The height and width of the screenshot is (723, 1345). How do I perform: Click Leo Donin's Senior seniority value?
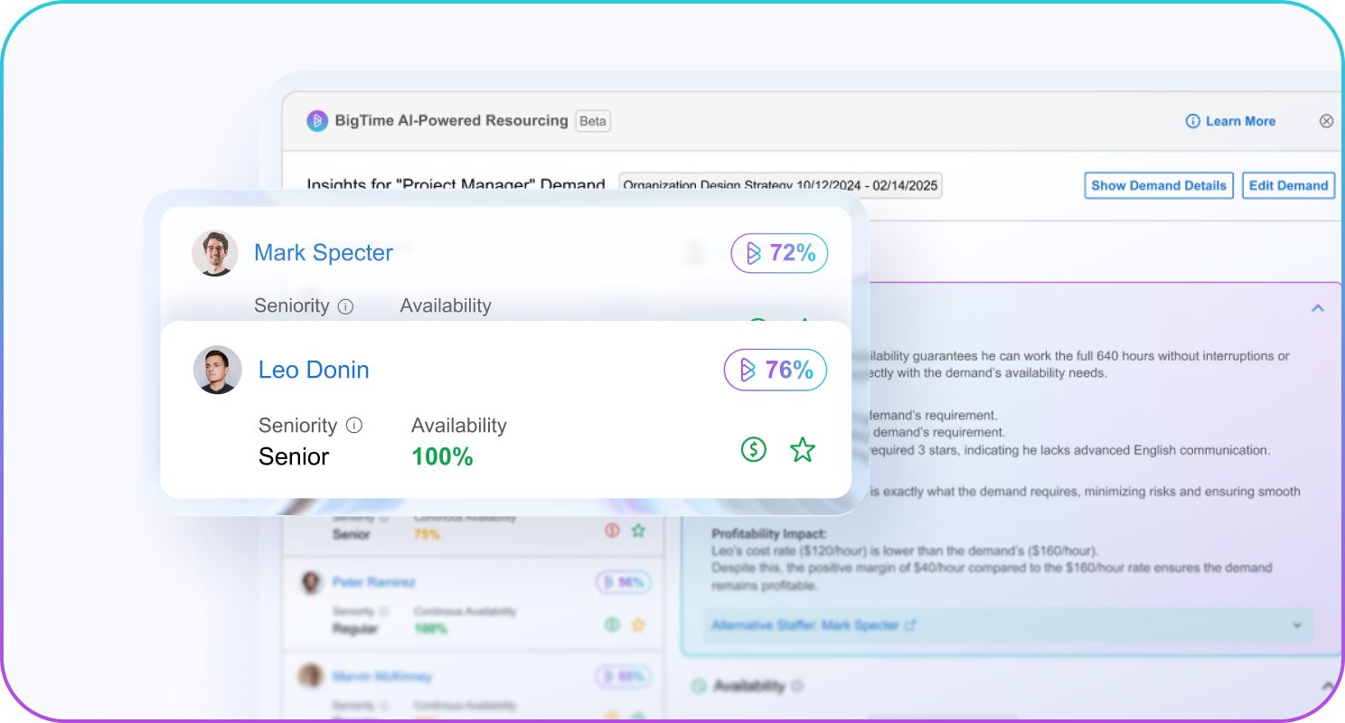pyautogui.click(x=294, y=456)
